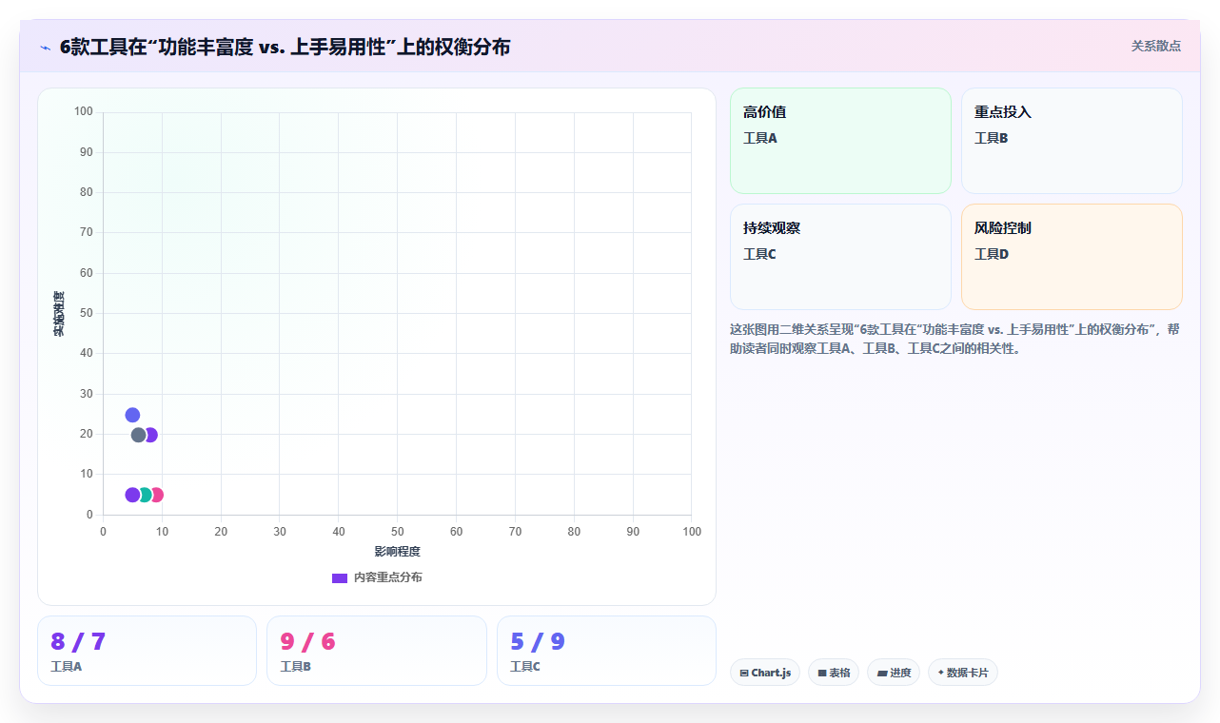
Task: Toggle the 内容重点分布 legend entry
Action: click(x=377, y=577)
